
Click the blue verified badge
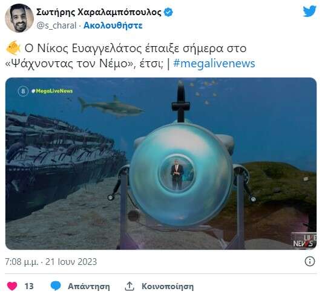pyautogui.click(x=168, y=12)
